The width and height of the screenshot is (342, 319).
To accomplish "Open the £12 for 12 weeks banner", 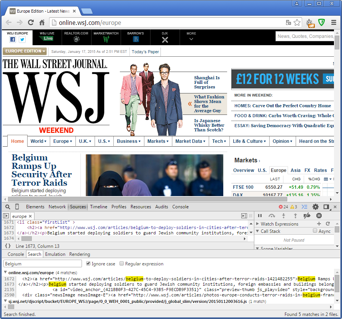I will 283,79.
